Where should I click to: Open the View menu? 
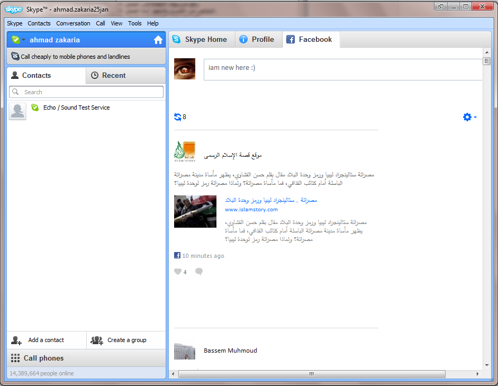point(116,23)
